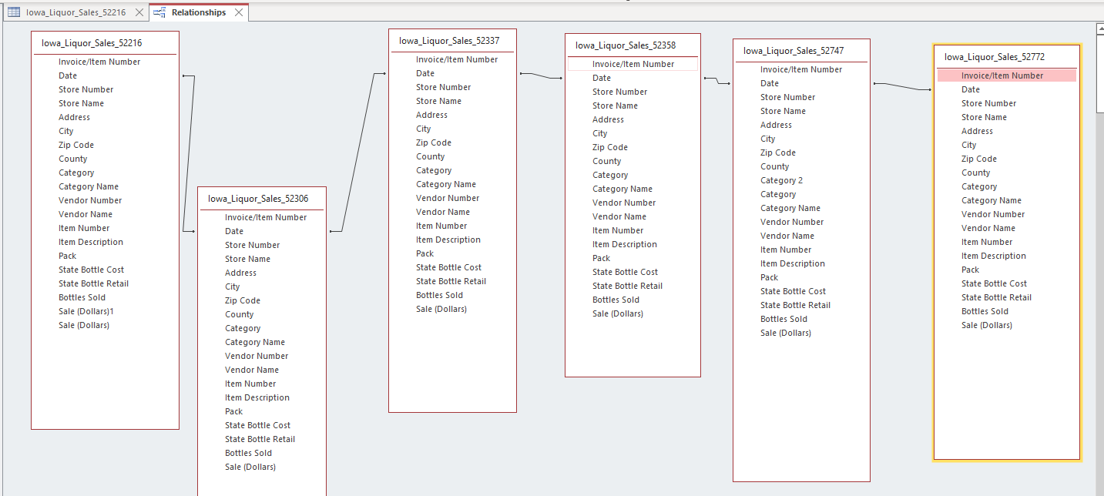Viewport: 1104px width, 496px height.
Task: Select Vendor Name in Iowa_Liquor_Sales_52772
Action: (988, 228)
